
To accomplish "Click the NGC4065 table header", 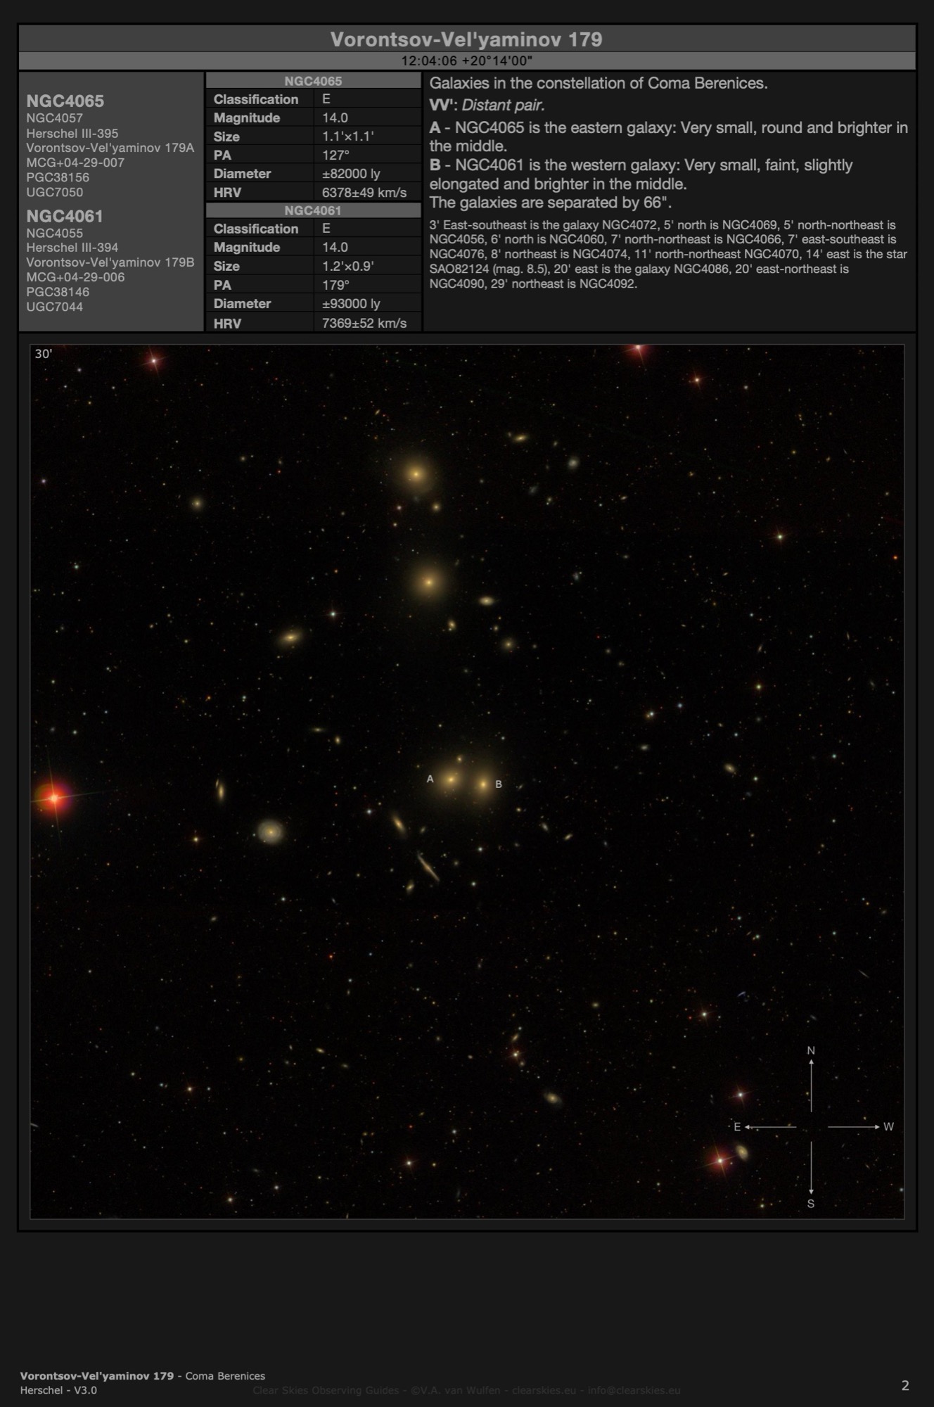I will 313,81.
